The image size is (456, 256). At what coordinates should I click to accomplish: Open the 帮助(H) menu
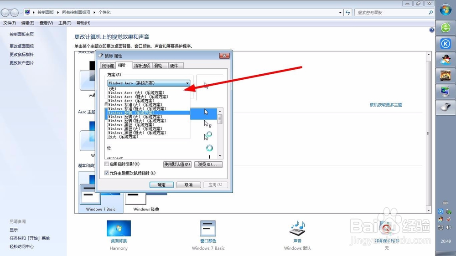point(83,23)
